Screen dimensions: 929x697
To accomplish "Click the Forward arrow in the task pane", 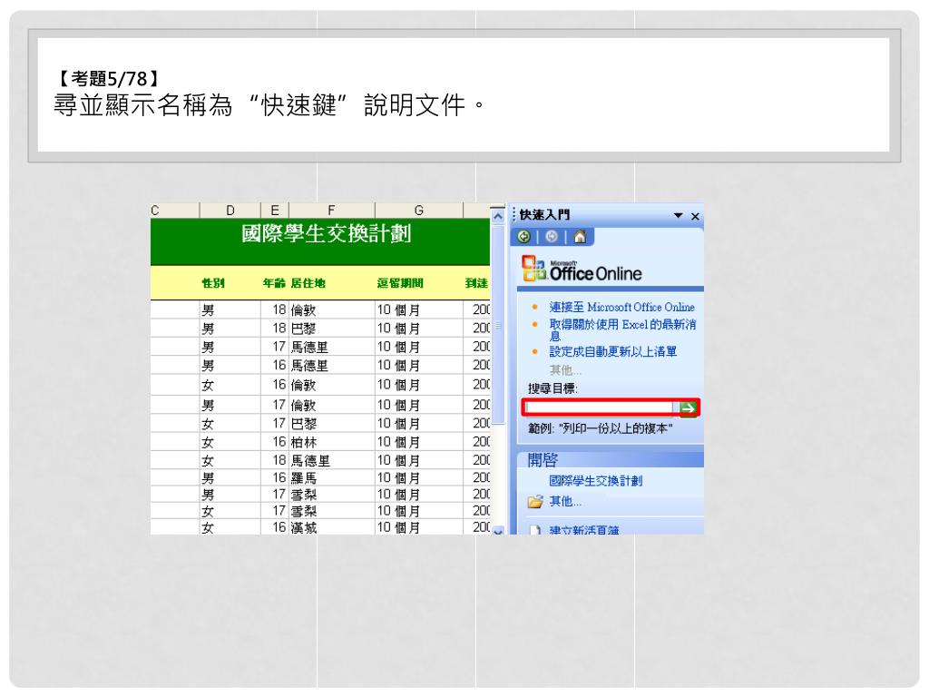I will [x=552, y=237].
